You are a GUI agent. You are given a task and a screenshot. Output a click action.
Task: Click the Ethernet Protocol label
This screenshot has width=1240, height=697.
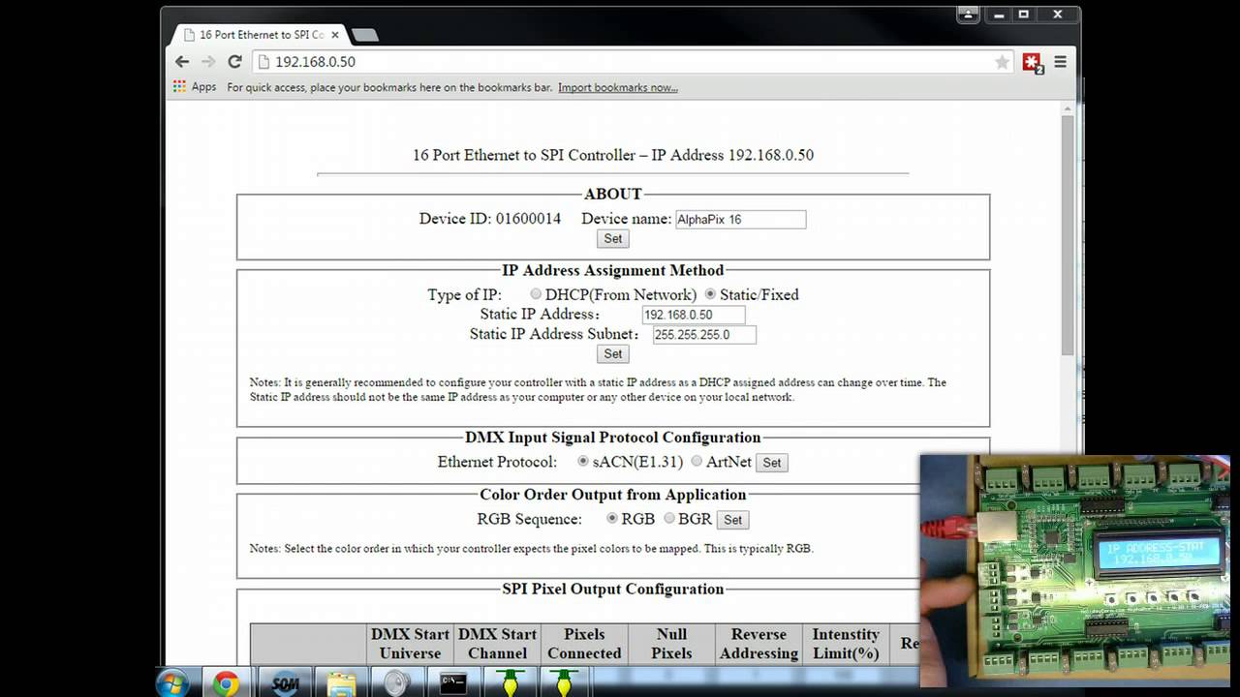tap(497, 462)
